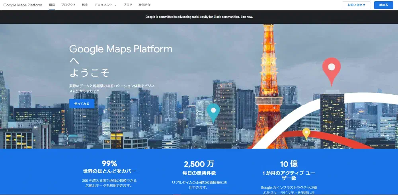Click the '2,500 万' statistic
398x195 pixels.
coord(199,164)
